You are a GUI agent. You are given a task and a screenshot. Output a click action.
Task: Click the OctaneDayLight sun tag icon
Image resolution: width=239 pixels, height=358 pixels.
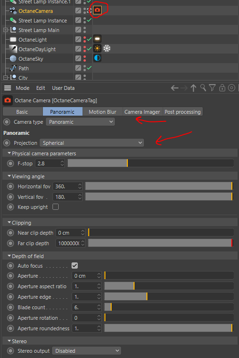pos(97,49)
